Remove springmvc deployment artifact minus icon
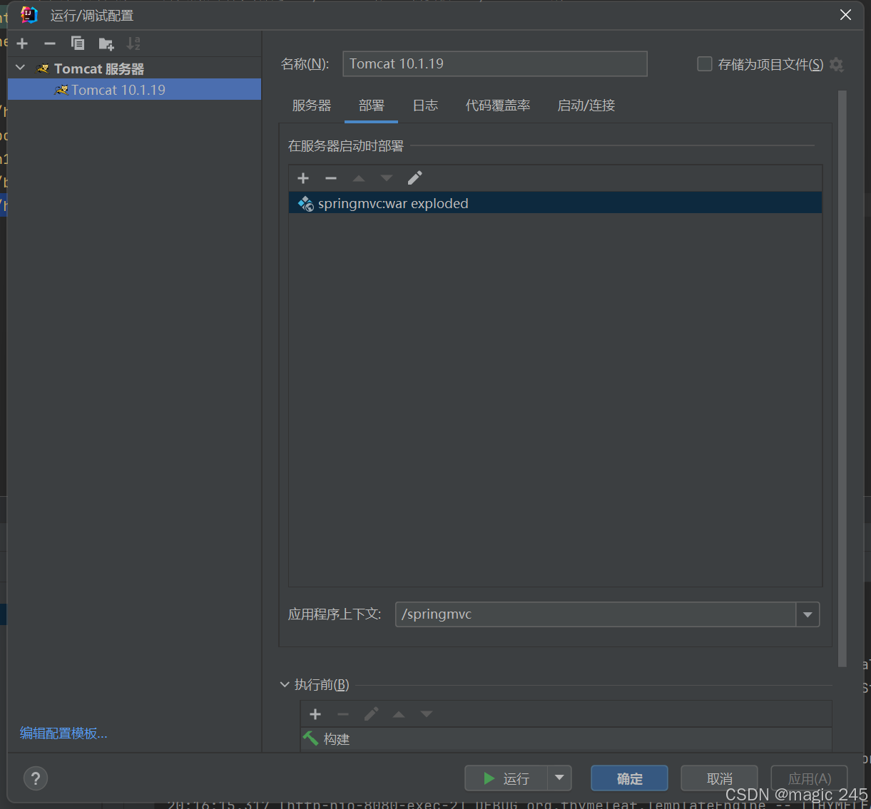Screen dimensions: 871x809 click(x=331, y=178)
